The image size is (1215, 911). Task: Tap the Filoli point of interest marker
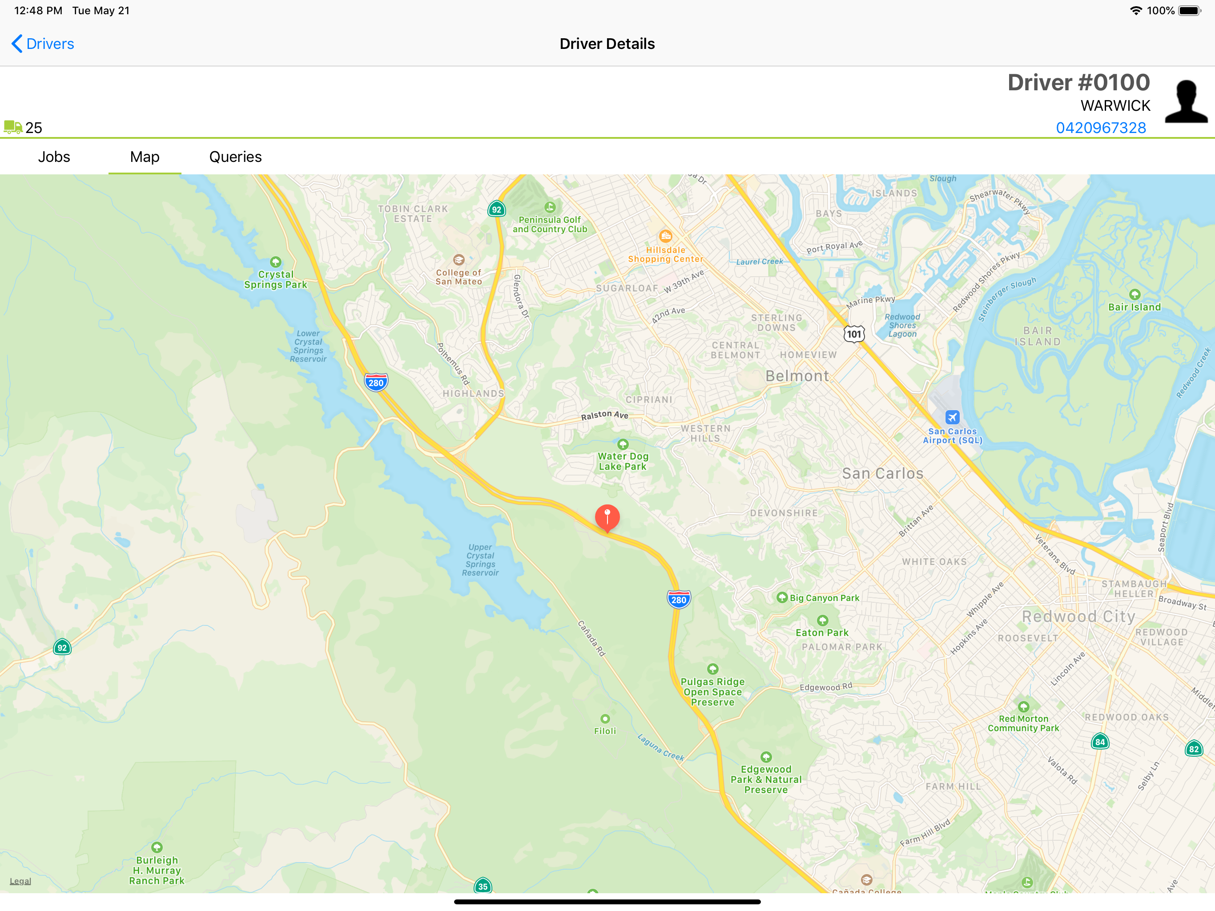[x=605, y=719]
